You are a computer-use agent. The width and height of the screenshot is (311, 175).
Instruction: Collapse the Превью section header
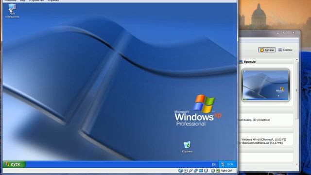[266, 62]
